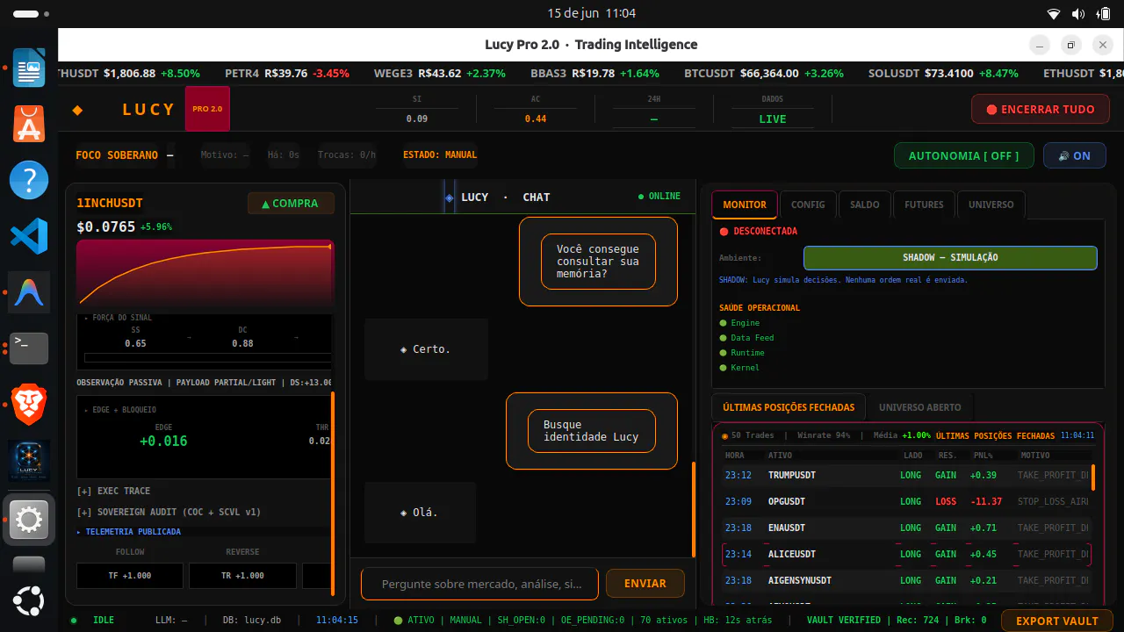This screenshot has width=1124, height=632.
Task: Click the ENAUSDT closed position row
Action: pos(906,528)
